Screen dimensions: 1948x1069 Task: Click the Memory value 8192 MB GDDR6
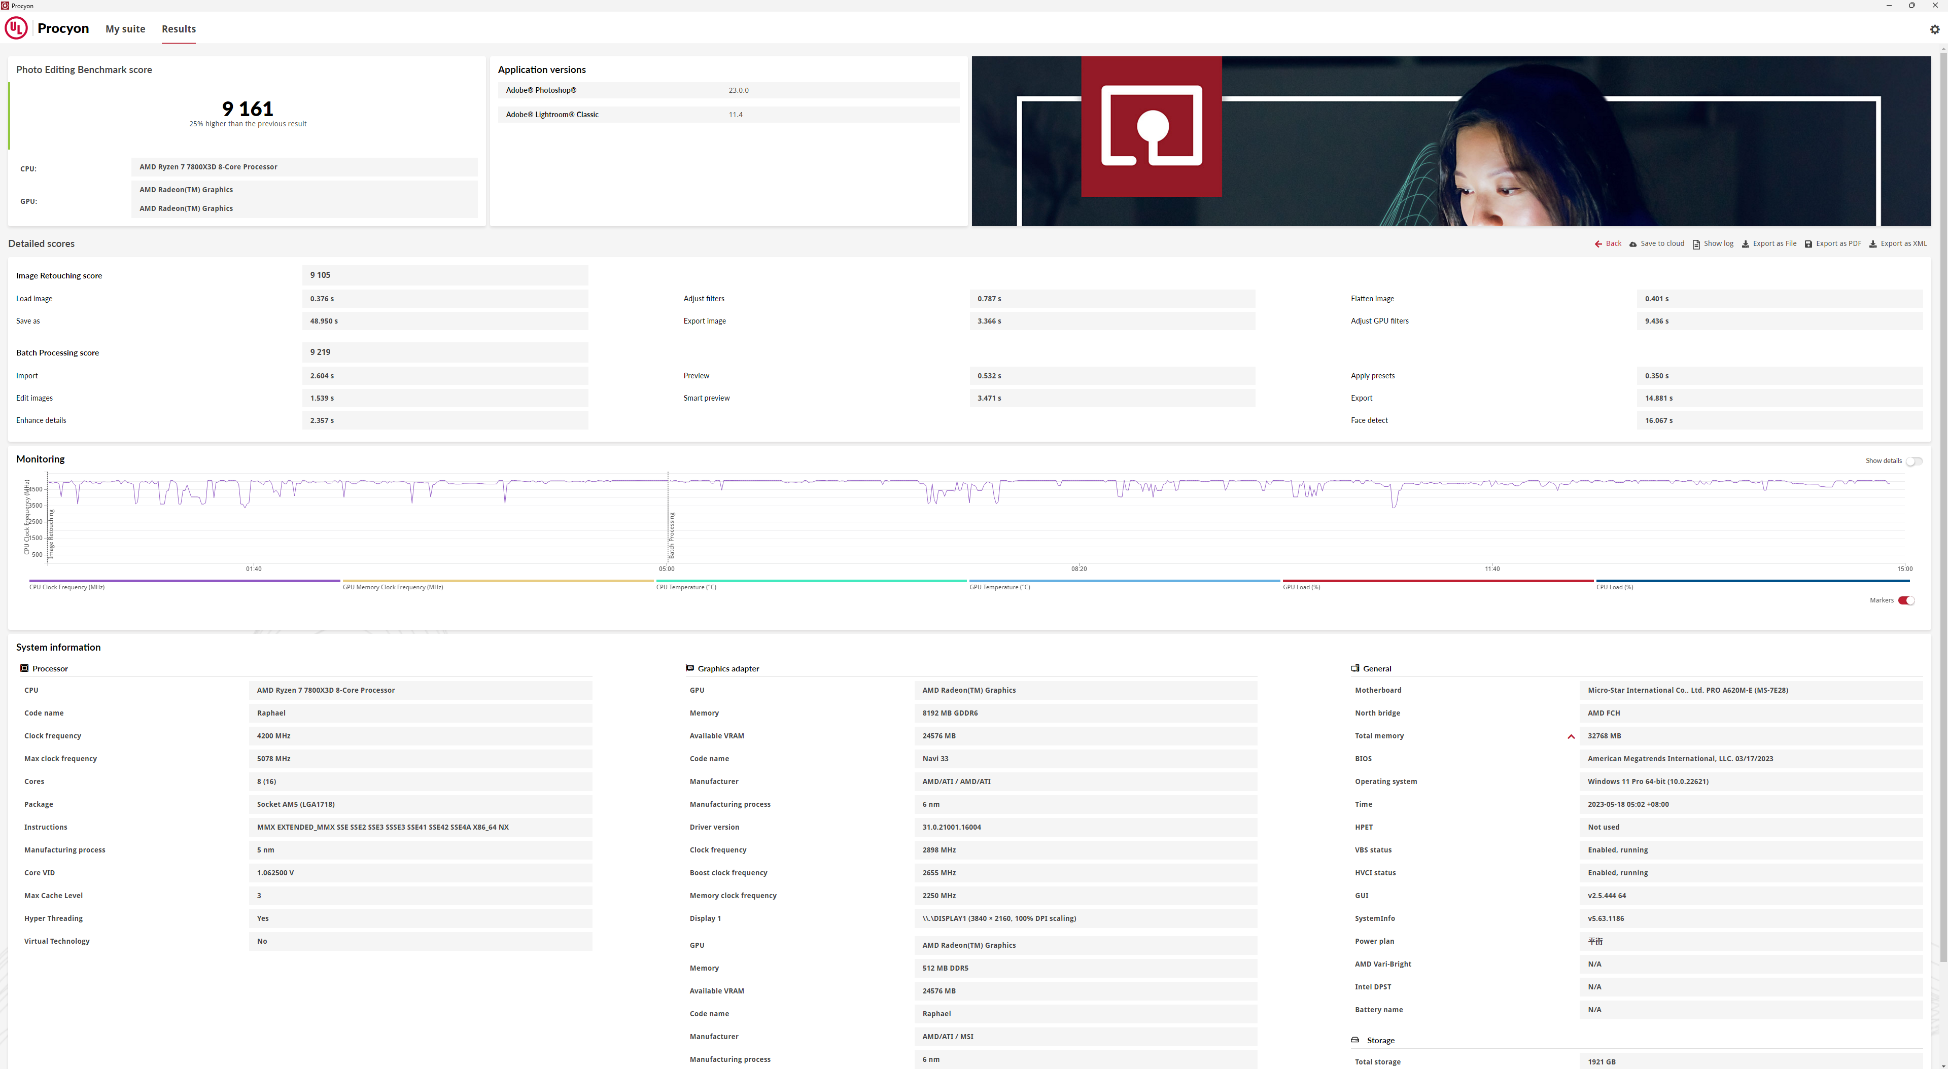[1086, 713]
